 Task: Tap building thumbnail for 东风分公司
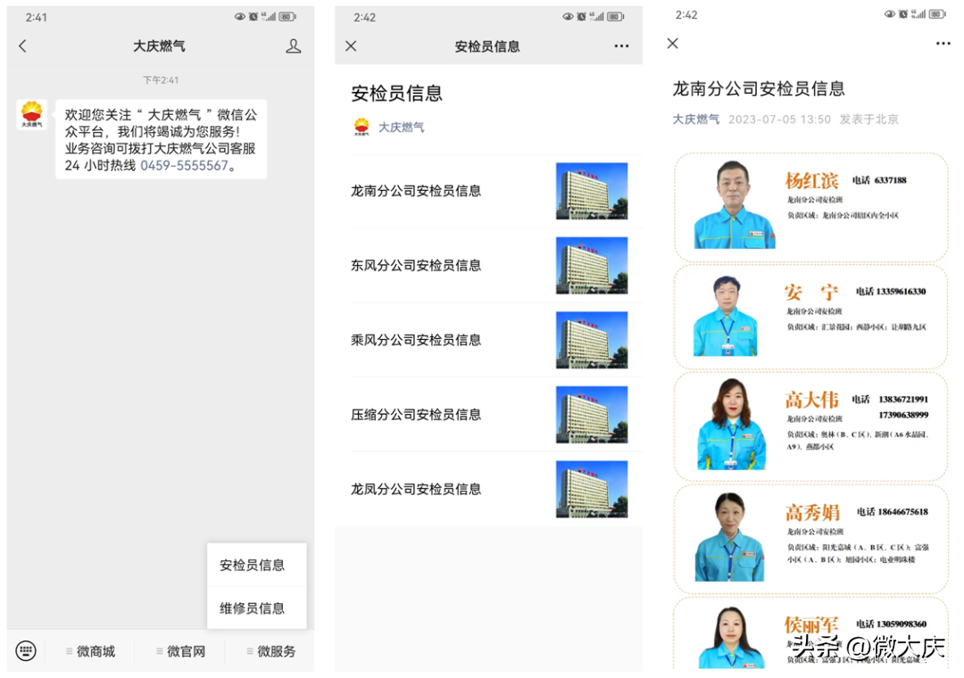(x=592, y=266)
